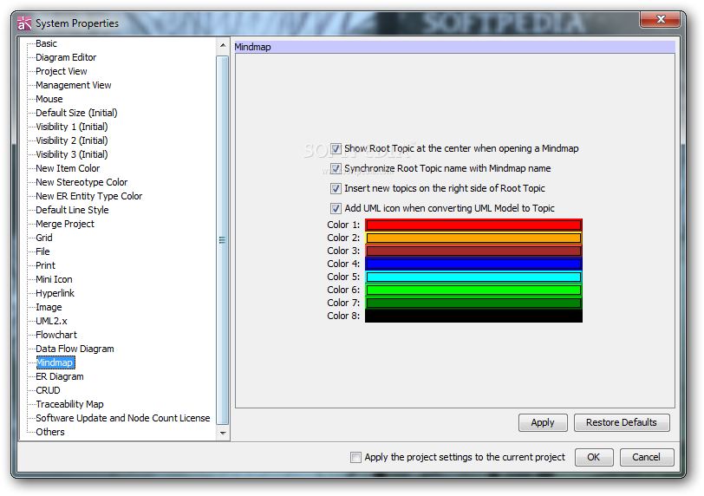Toggle Add UML icon when converting checkbox
Image resolution: width=704 pixels, height=496 pixels.
[x=336, y=208]
